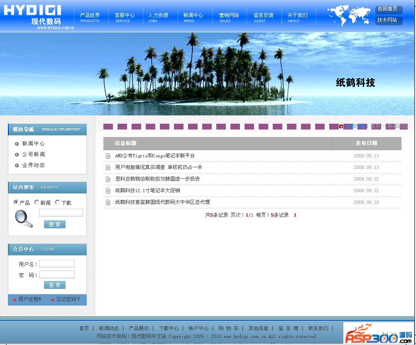This screenshot has width=416, height=345.
Task: Click the magnifying glass search icon
Action: pos(24,218)
